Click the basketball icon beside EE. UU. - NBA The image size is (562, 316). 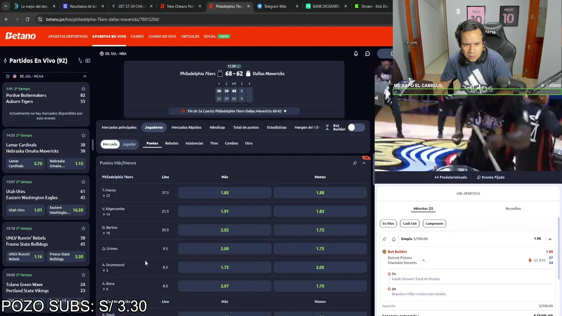click(x=102, y=54)
